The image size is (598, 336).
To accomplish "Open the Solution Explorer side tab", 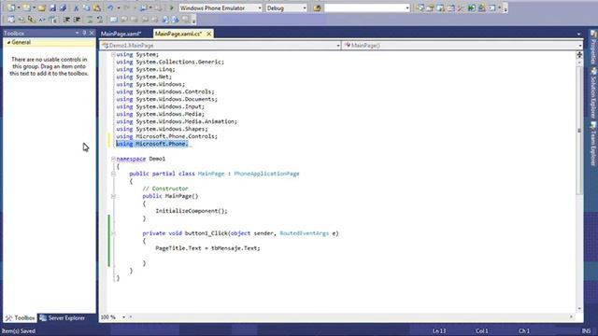I will click(593, 93).
